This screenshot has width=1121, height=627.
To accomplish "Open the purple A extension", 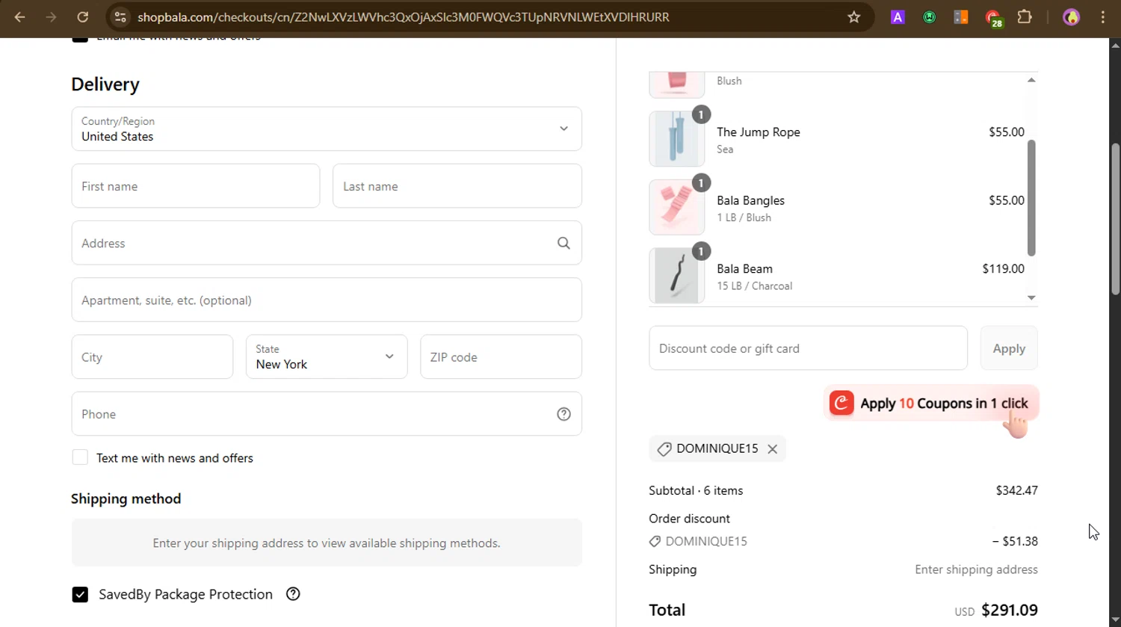I will tap(898, 16).
